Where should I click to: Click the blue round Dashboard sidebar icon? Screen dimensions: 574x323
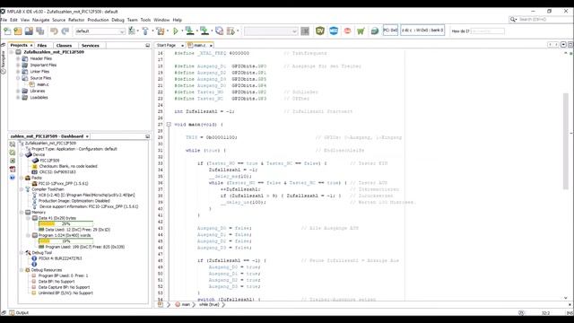pos(13,178)
